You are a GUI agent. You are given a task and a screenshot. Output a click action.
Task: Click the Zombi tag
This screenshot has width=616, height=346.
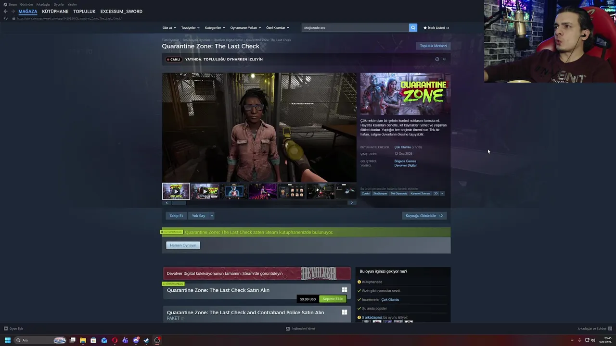click(366, 194)
